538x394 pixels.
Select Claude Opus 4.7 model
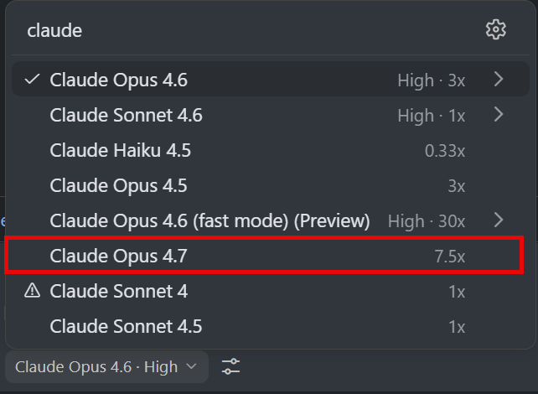[118, 256]
